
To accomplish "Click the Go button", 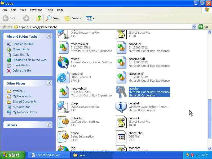I will click(203, 27).
